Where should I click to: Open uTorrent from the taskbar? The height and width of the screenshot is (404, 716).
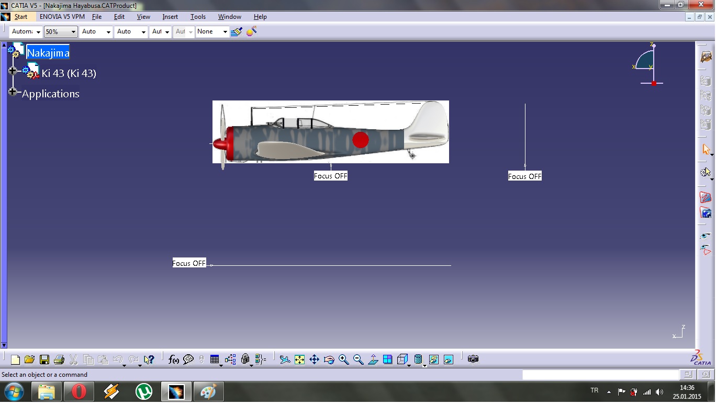tap(144, 391)
